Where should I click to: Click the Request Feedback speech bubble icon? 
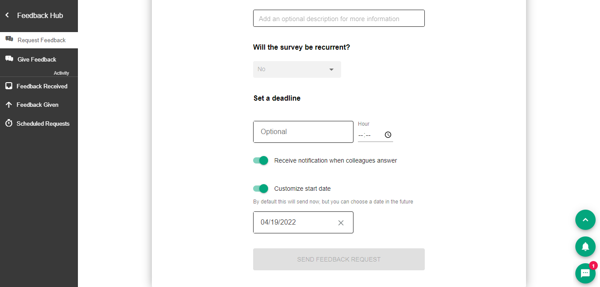9,40
